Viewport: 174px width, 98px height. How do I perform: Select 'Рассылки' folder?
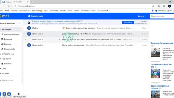point(8,39)
